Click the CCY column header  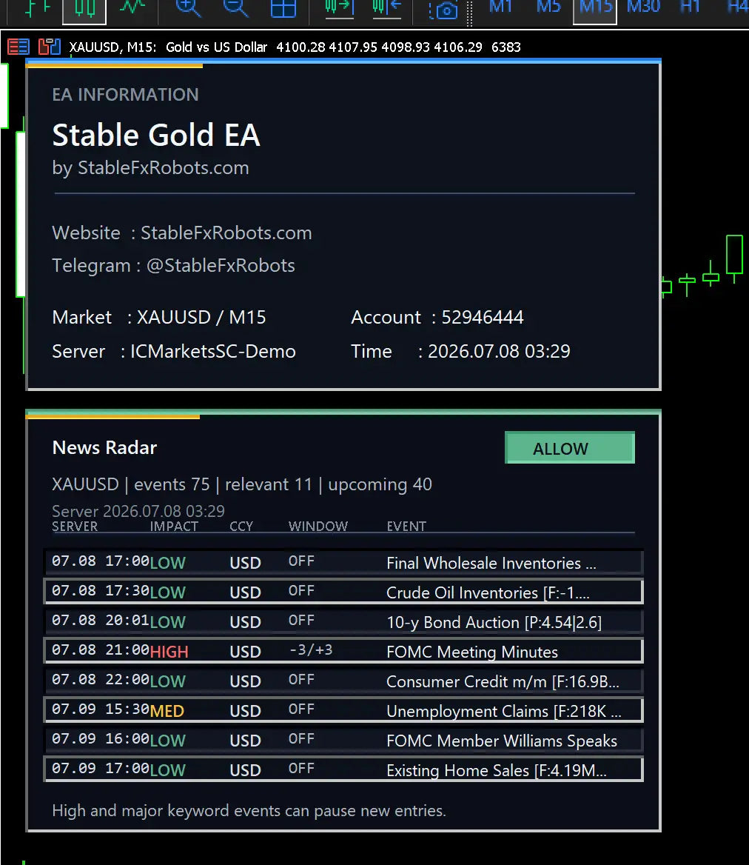(241, 527)
